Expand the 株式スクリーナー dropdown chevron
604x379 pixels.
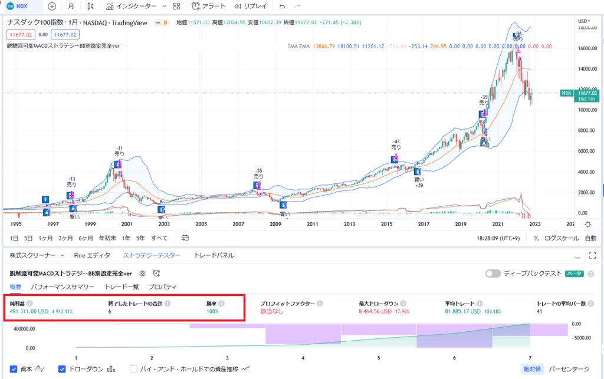pos(63,255)
